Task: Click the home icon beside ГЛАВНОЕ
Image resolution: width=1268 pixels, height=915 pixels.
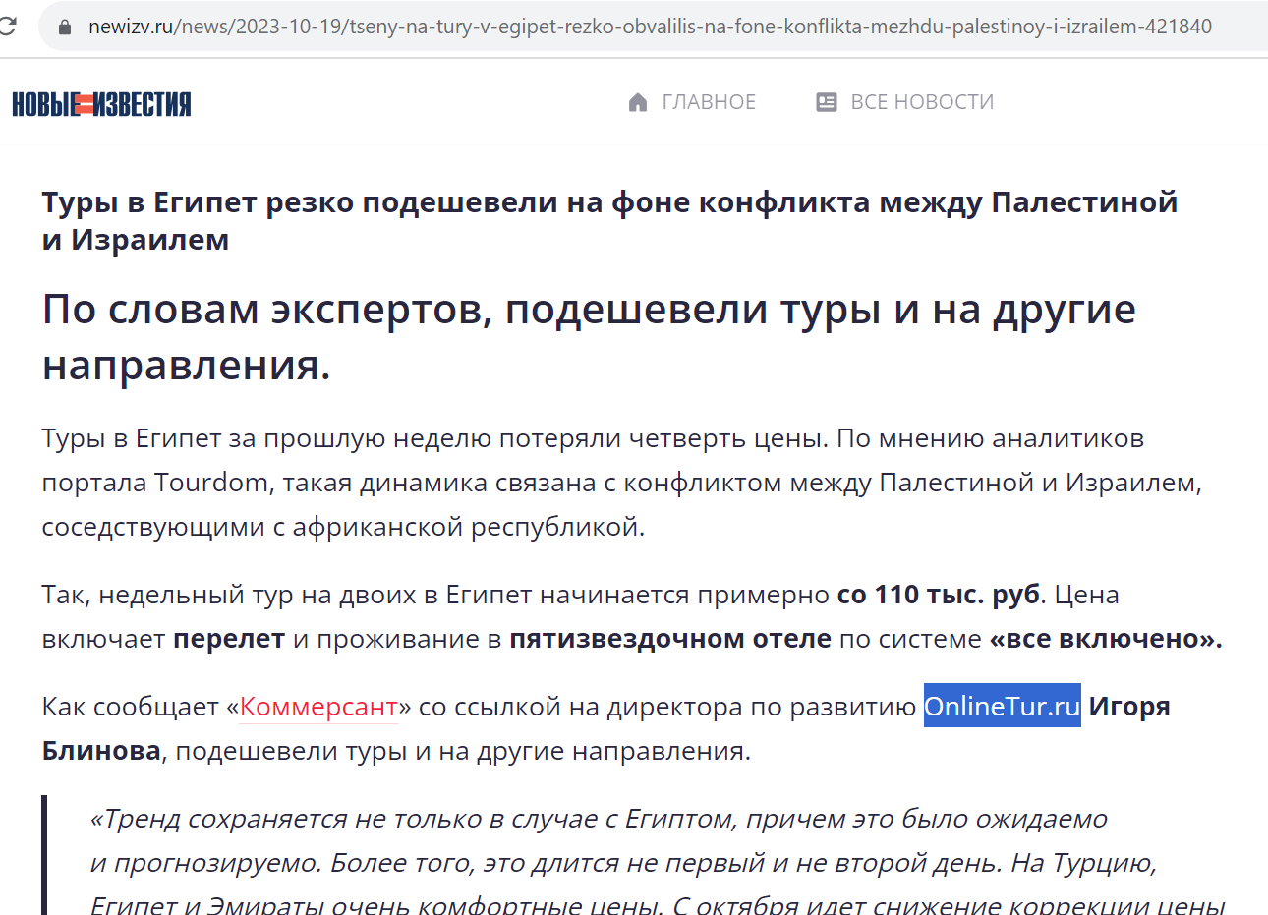Action: pos(638,102)
